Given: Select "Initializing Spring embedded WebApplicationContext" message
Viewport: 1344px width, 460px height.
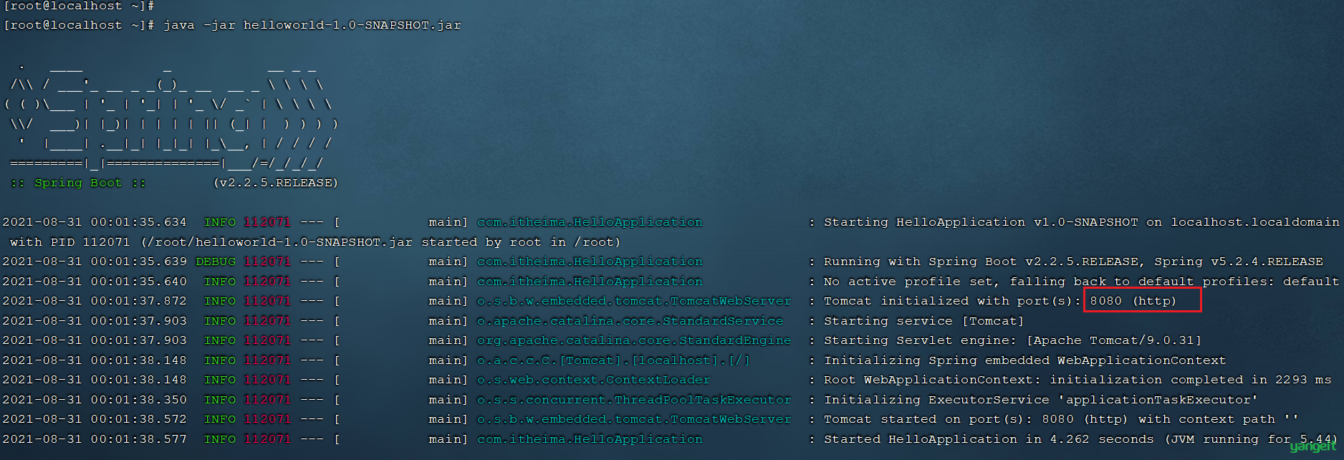Looking at the screenshot, I should coord(1025,360).
